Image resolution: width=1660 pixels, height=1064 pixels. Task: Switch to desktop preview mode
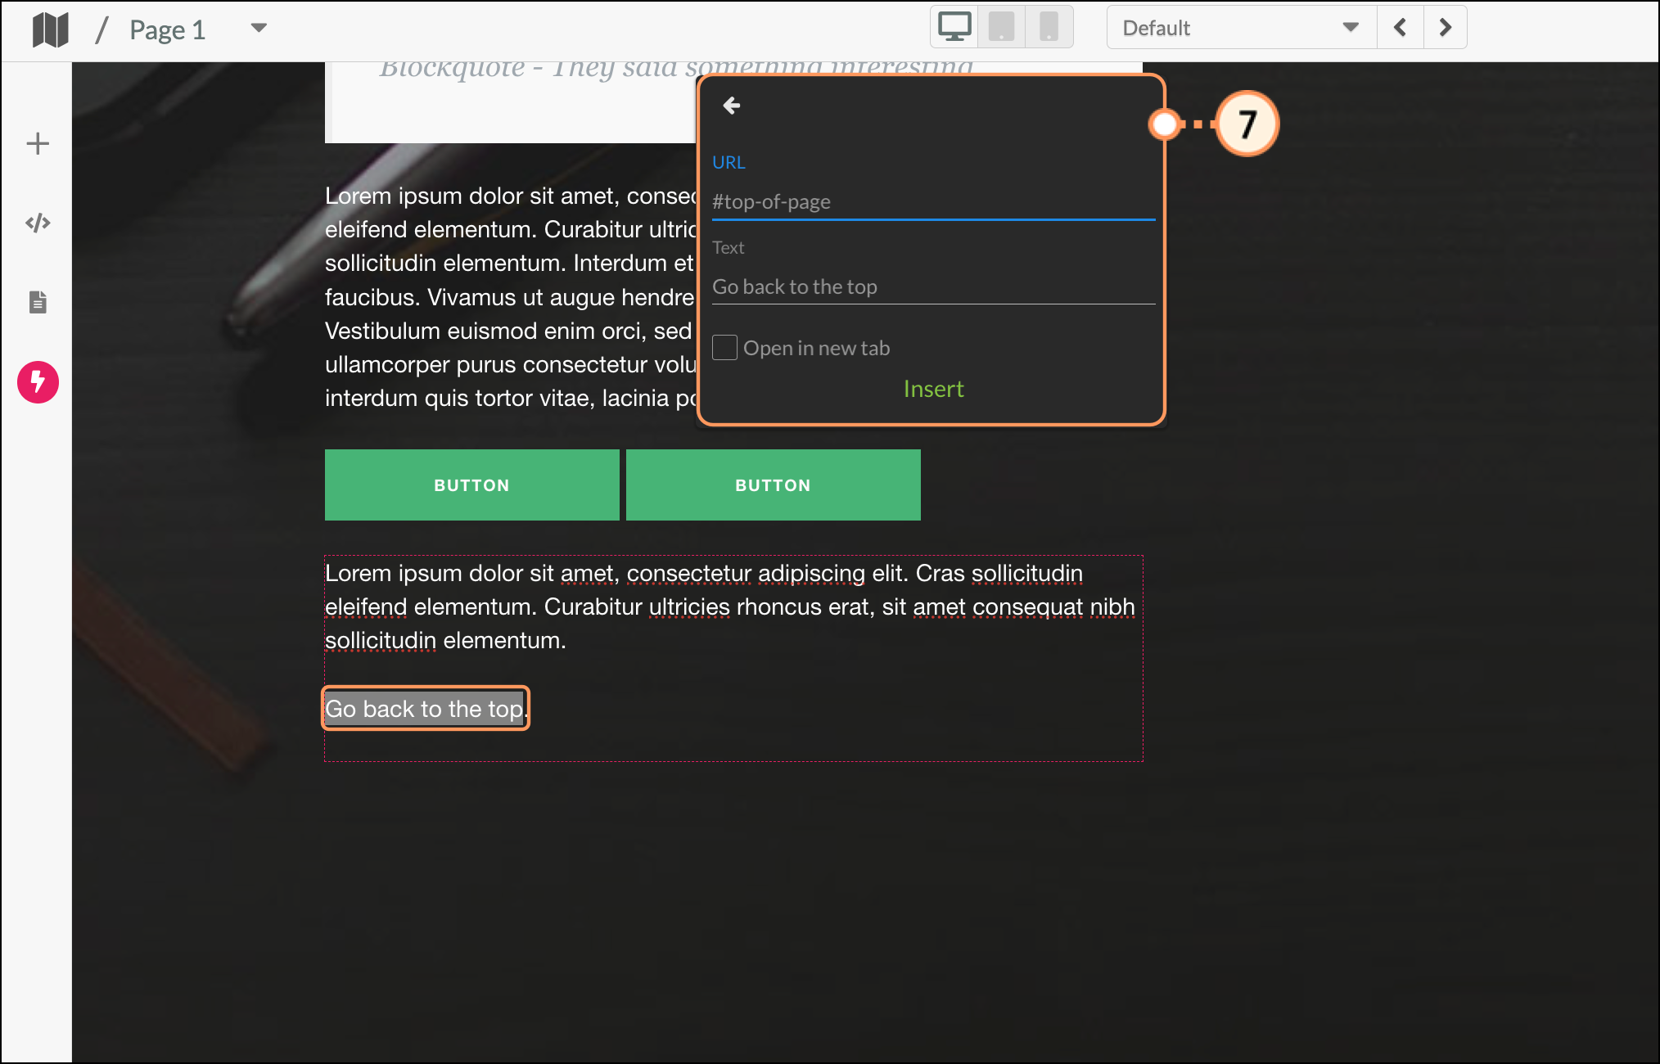point(954,27)
